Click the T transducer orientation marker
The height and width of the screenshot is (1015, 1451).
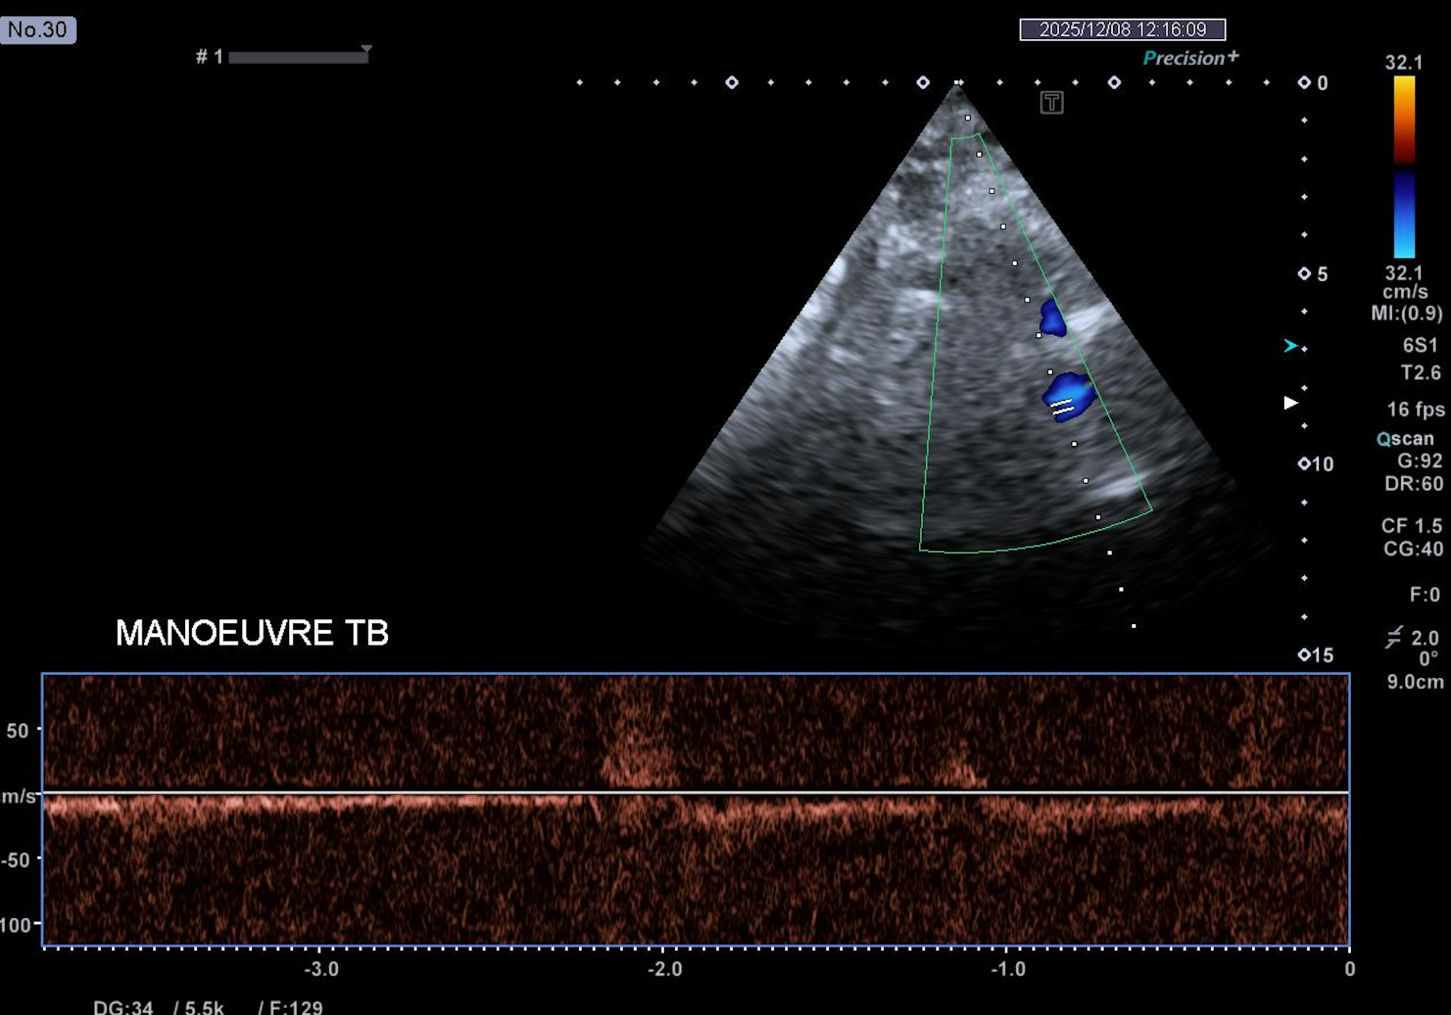tap(1051, 103)
